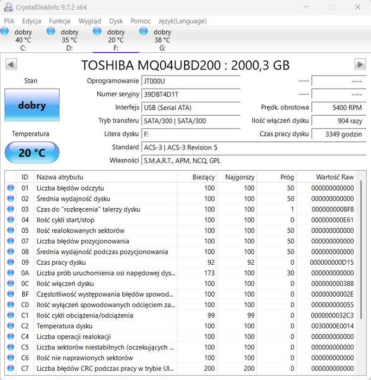Click the features field S.M.A.R.T., APM, NCQ, GPL
The width and height of the screenshot is (371, 380).
point(254,161)
